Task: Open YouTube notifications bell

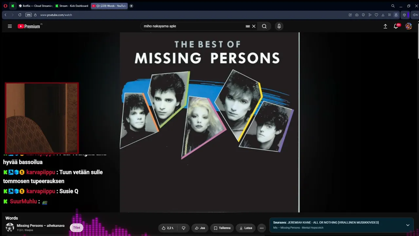Action: coord(396,26)
